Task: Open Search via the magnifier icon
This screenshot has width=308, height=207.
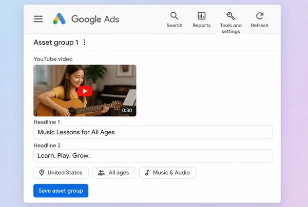Action: (x=174, y=16)
